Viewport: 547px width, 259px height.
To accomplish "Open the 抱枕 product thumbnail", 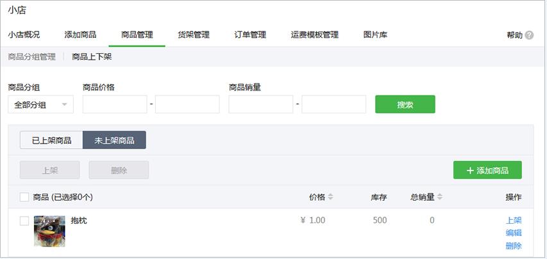I will pos(49,231).
